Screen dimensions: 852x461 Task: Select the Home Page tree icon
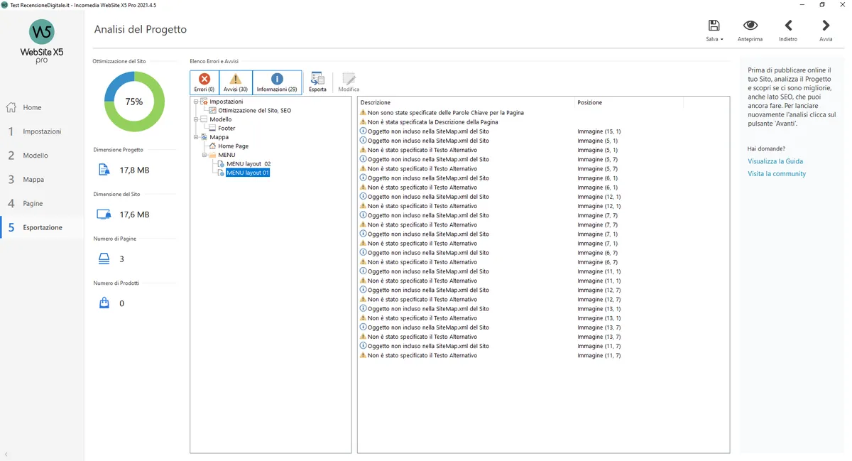tap(212, 146)
